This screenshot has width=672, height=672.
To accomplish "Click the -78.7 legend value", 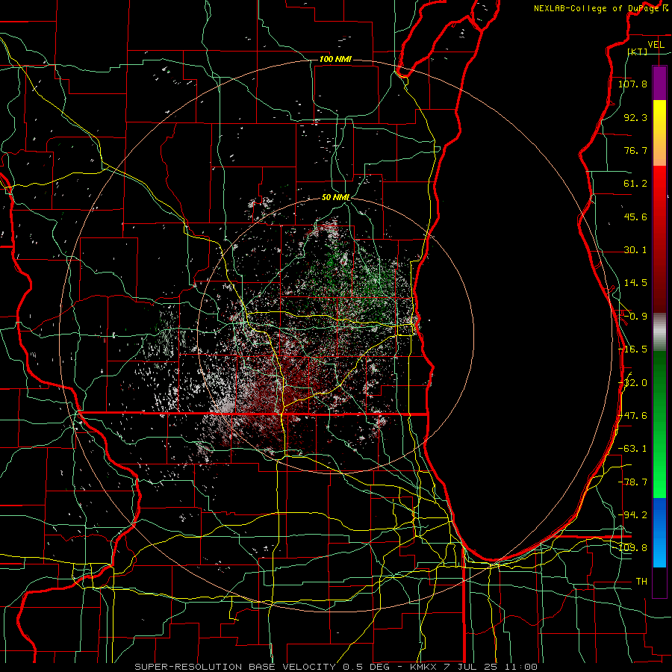I will click(632, 482).
